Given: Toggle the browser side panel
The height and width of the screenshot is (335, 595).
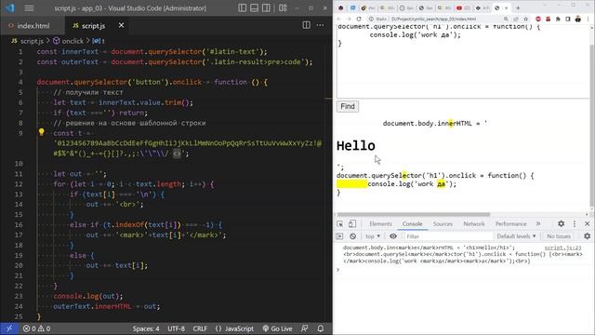Looking at the screenshot, I should 568,19.
